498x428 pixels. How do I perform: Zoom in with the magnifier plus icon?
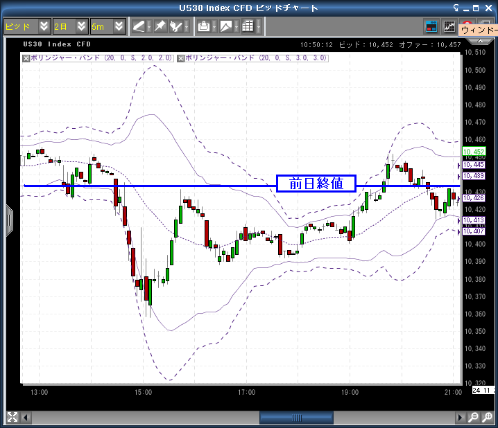pos(488,418)
